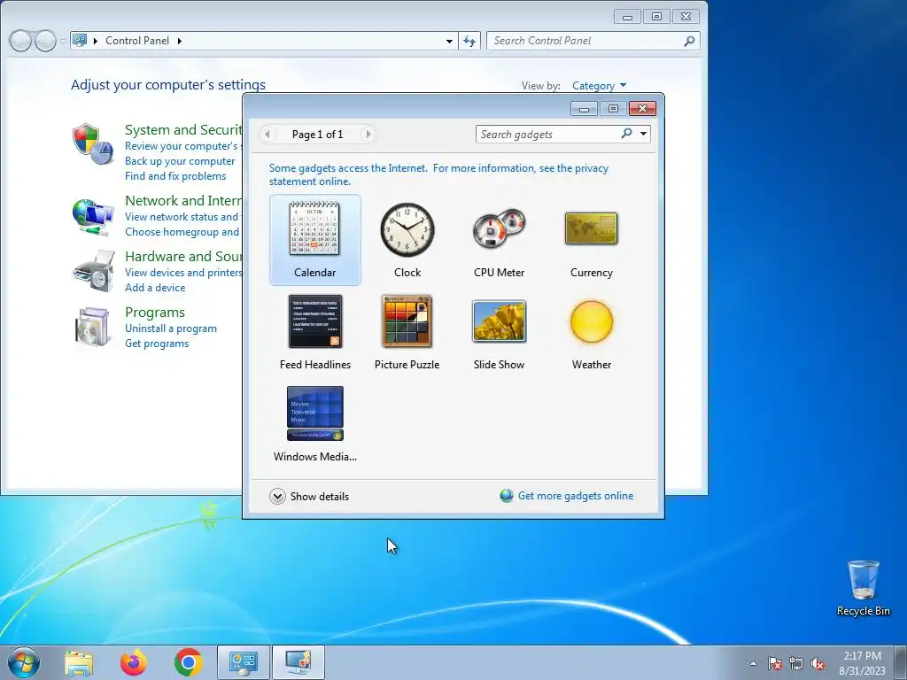
Task: Select the Clock gadget
Action: (407, 240)
